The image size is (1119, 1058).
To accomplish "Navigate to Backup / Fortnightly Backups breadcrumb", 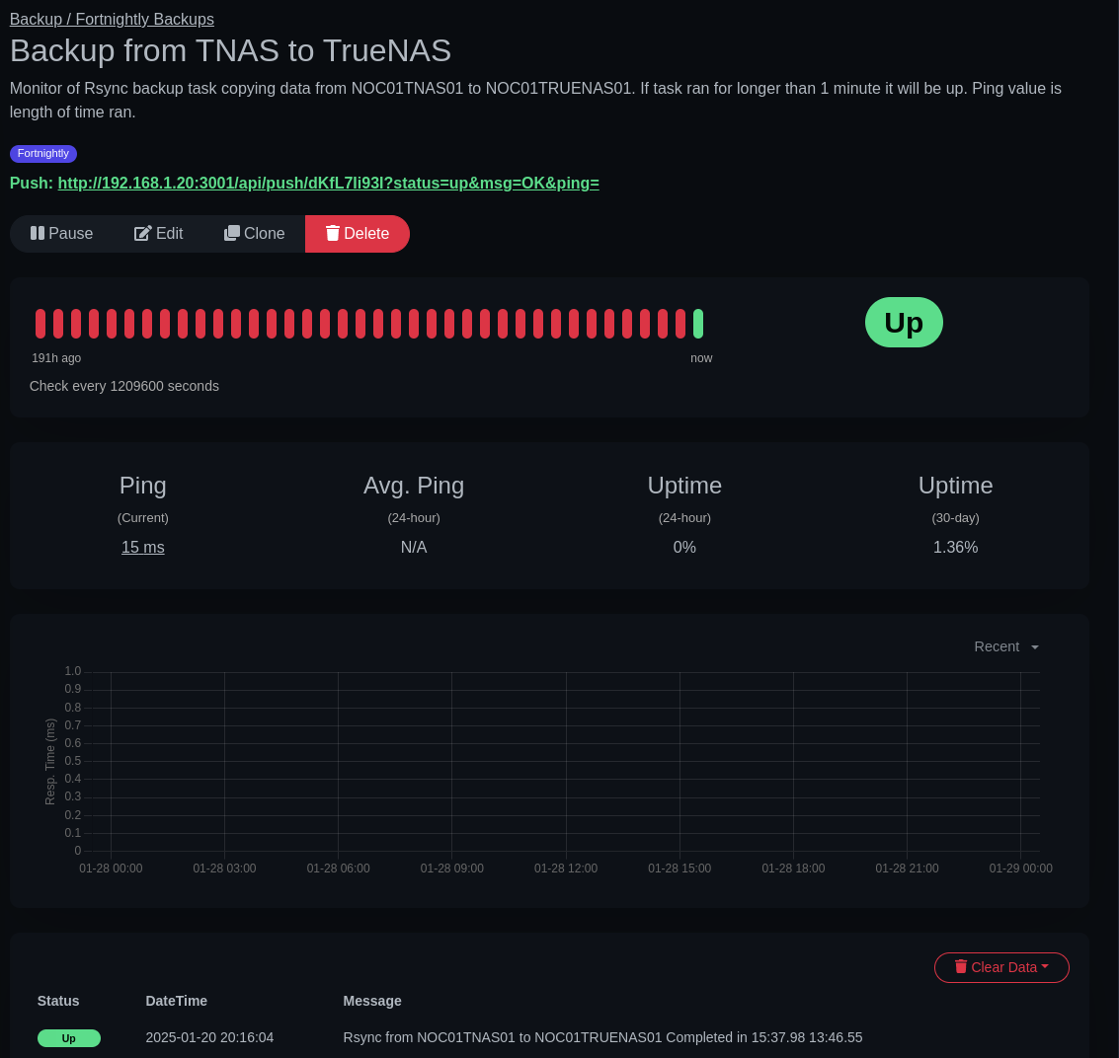I will pyautogui.click(x=112, y=19).
